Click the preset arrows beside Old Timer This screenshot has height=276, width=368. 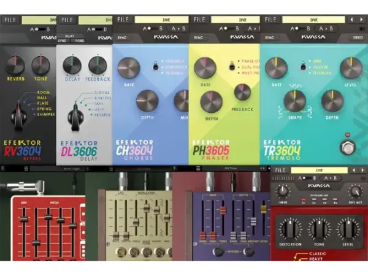[x=262, y=168]
